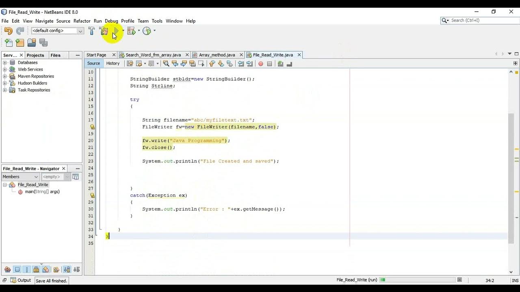Profile the project from the main toolbar
Viewport: 520px width, 292px height.
(147, 31)
